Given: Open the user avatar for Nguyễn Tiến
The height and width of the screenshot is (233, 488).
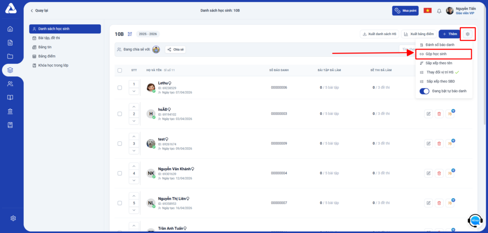Looking at the screenshot, I should (x=449, y=10).
